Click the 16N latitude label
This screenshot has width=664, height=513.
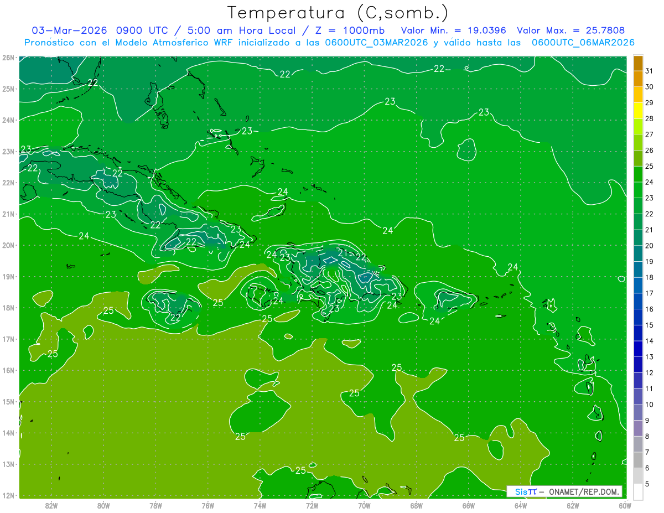click(8, 370)
